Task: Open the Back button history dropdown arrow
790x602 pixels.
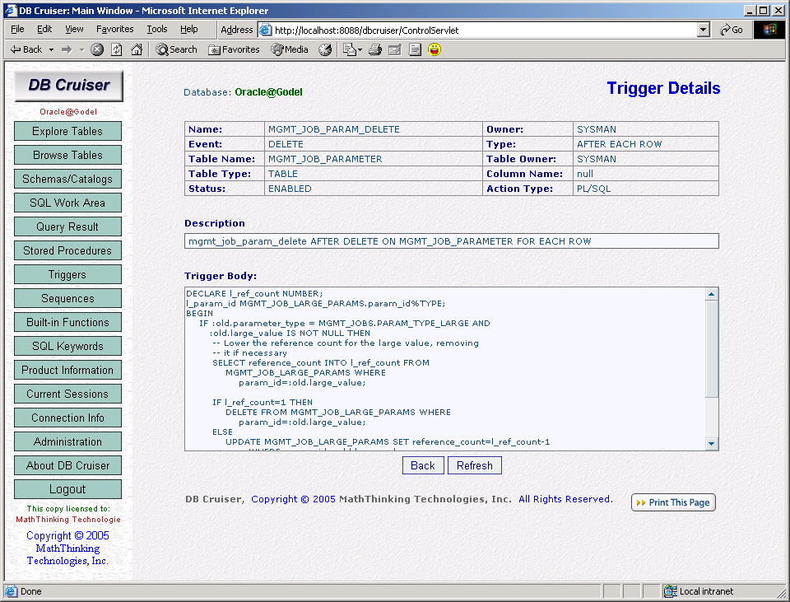Action: point(52,49)
